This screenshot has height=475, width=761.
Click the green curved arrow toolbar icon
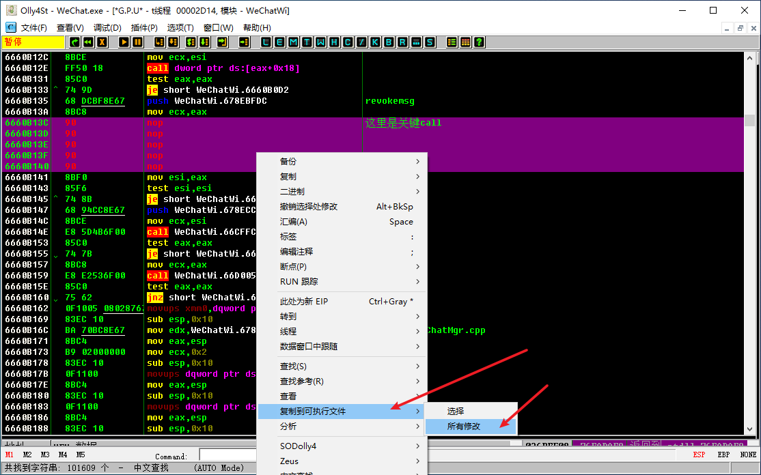tap(74, 42)
